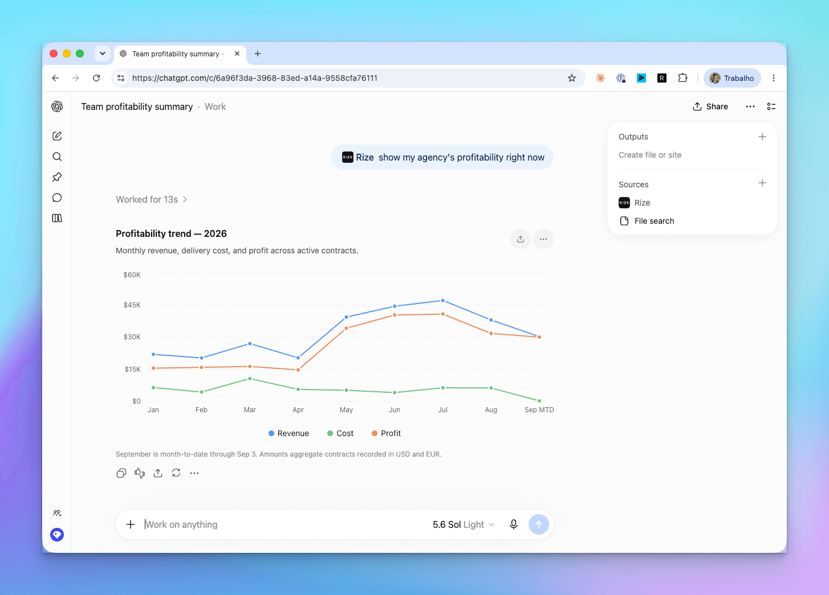Click the 'Profitability trend — 2026' heading

tap(171, 233)
